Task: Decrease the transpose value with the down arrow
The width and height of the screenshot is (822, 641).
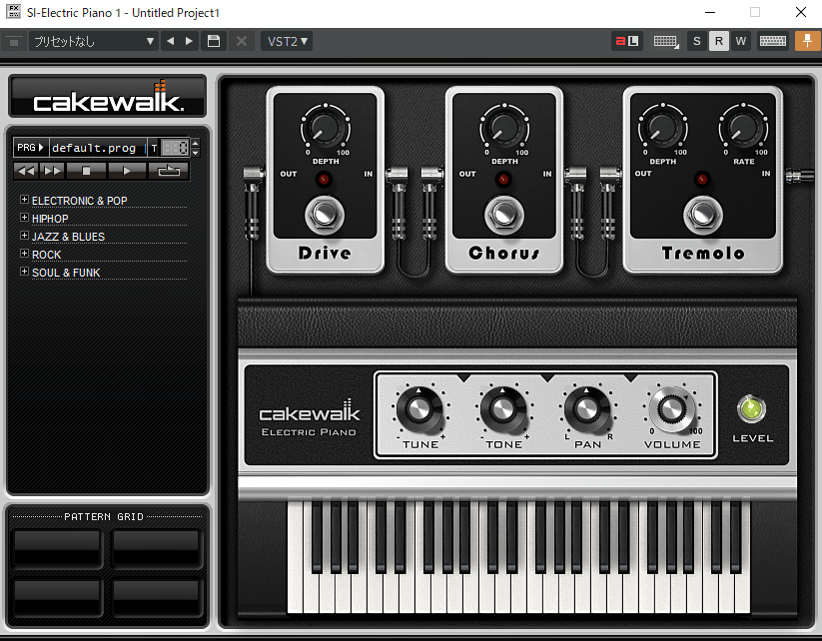Action: click(x=195, y=153)
